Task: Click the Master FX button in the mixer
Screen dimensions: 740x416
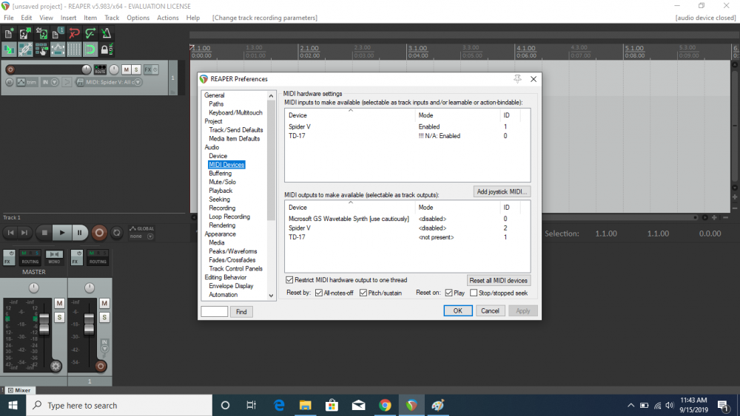Action: click(x=9, y=257)
